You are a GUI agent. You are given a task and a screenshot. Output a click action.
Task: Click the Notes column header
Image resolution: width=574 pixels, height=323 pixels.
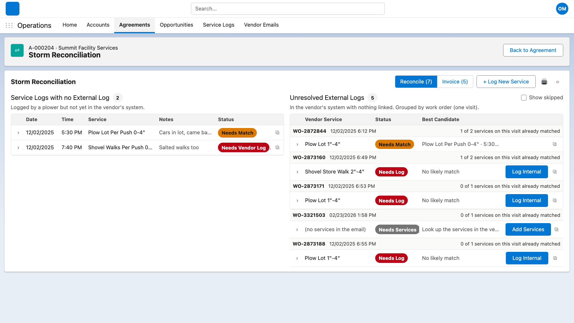pos(166,119)
